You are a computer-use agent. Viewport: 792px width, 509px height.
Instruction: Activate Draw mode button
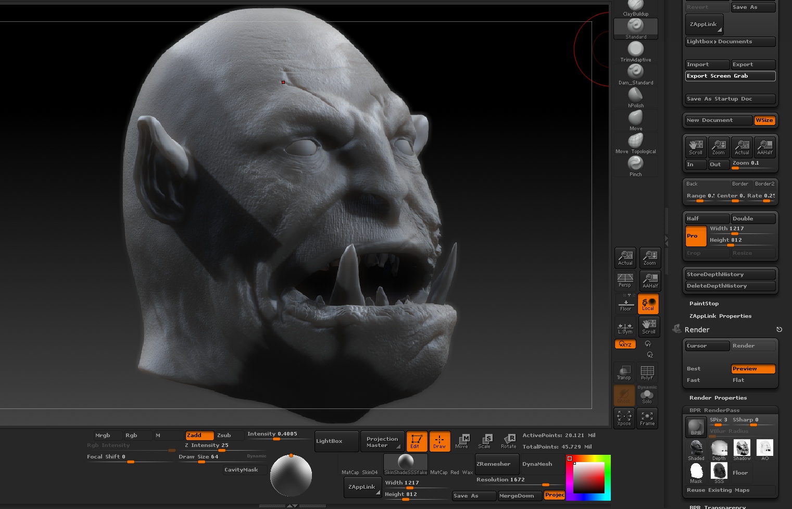click(439, 441)
